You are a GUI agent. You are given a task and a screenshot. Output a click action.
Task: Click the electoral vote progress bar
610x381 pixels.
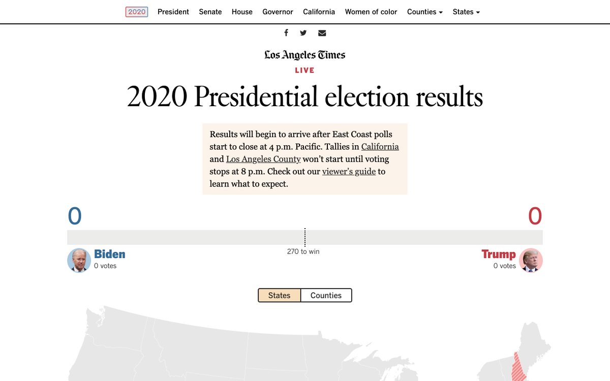tap(203, 237)
